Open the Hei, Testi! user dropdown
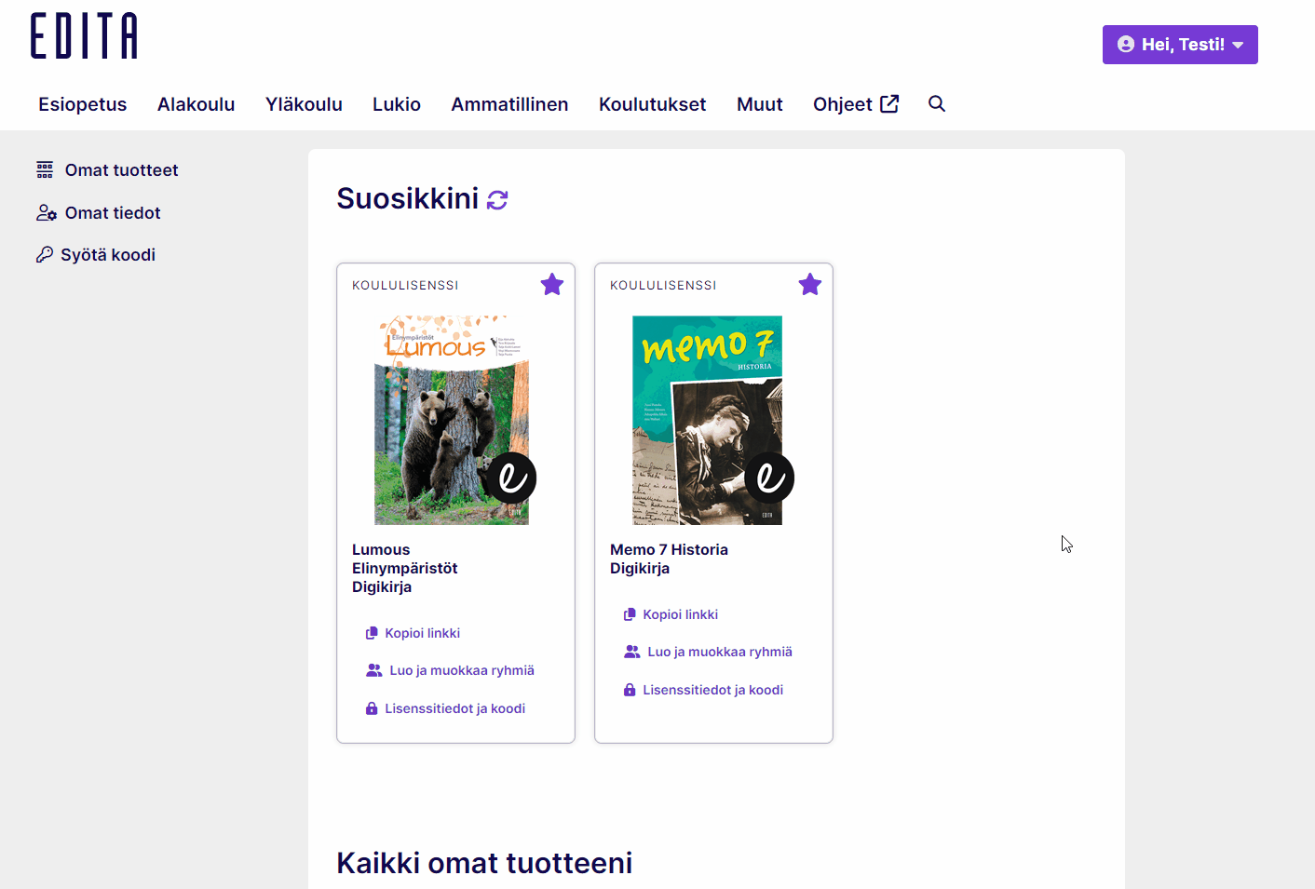1315x889 pixels. click(x=1180, y=45)
